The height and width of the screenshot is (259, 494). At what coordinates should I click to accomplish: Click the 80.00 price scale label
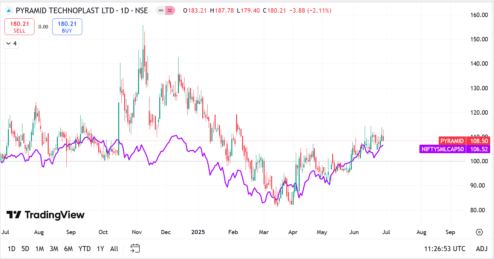click(477, 210)
